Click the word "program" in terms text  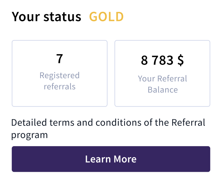29,135
